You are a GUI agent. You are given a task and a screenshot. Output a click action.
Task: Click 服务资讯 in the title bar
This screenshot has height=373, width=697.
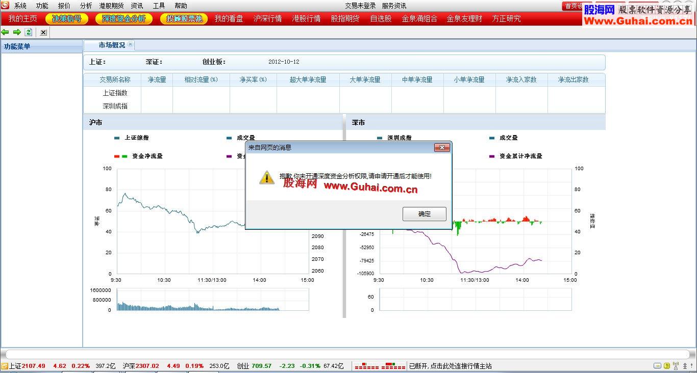pos(394,6)
